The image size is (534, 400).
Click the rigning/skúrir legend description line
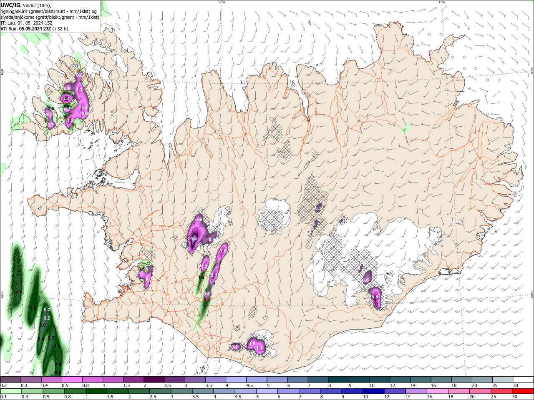(x=49, y=11)
